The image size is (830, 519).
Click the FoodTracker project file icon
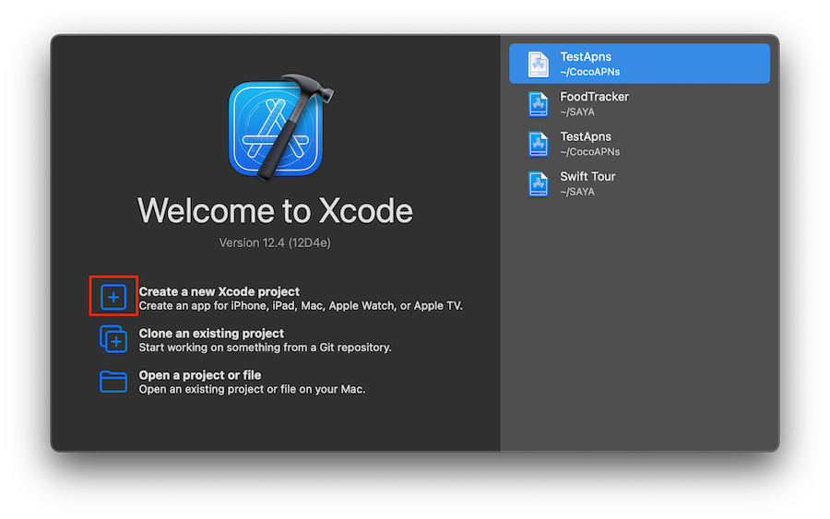coord(538,103)
